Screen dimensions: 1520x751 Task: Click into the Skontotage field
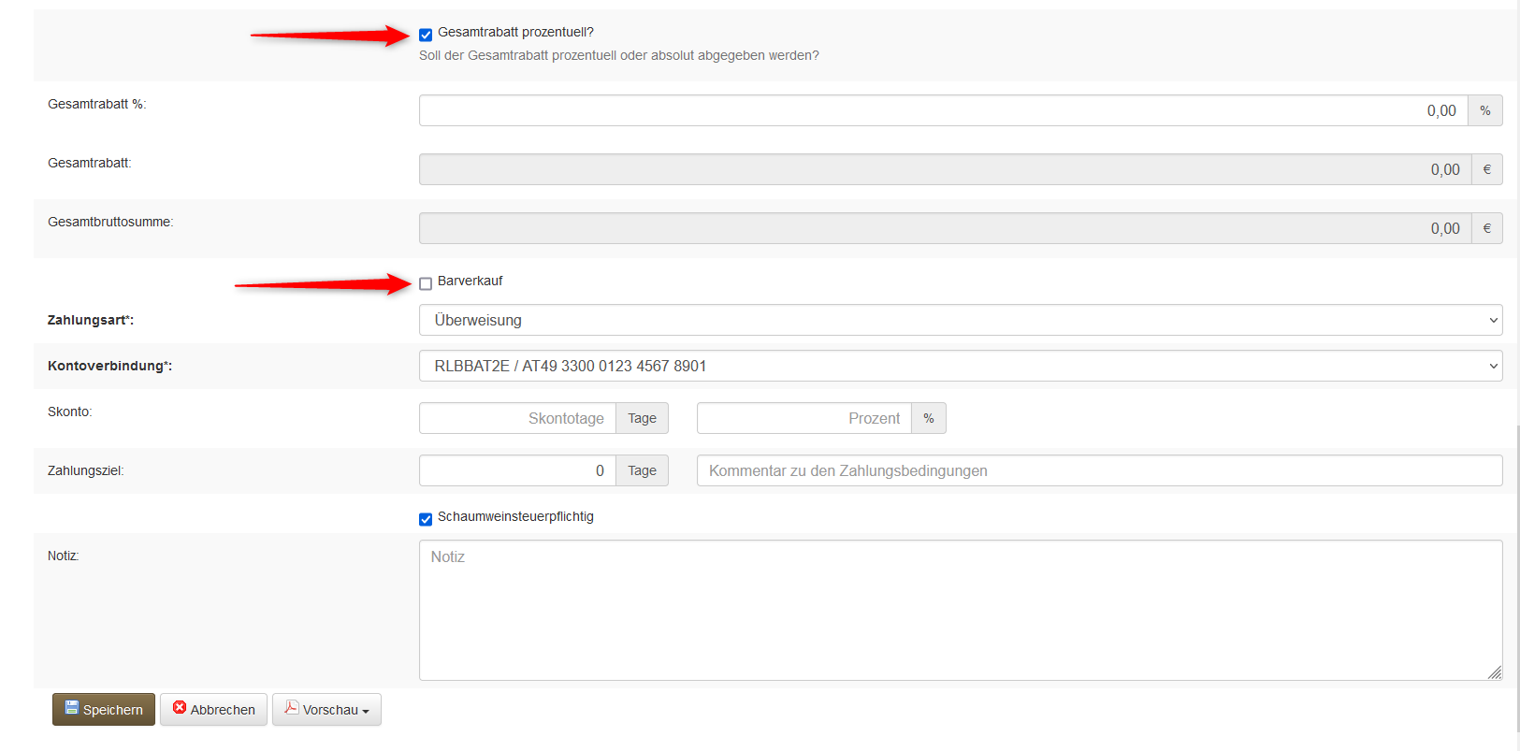click(x=517, y=418)
